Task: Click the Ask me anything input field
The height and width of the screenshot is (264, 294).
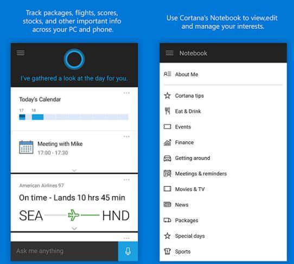Action: click(x=65, y=251)
